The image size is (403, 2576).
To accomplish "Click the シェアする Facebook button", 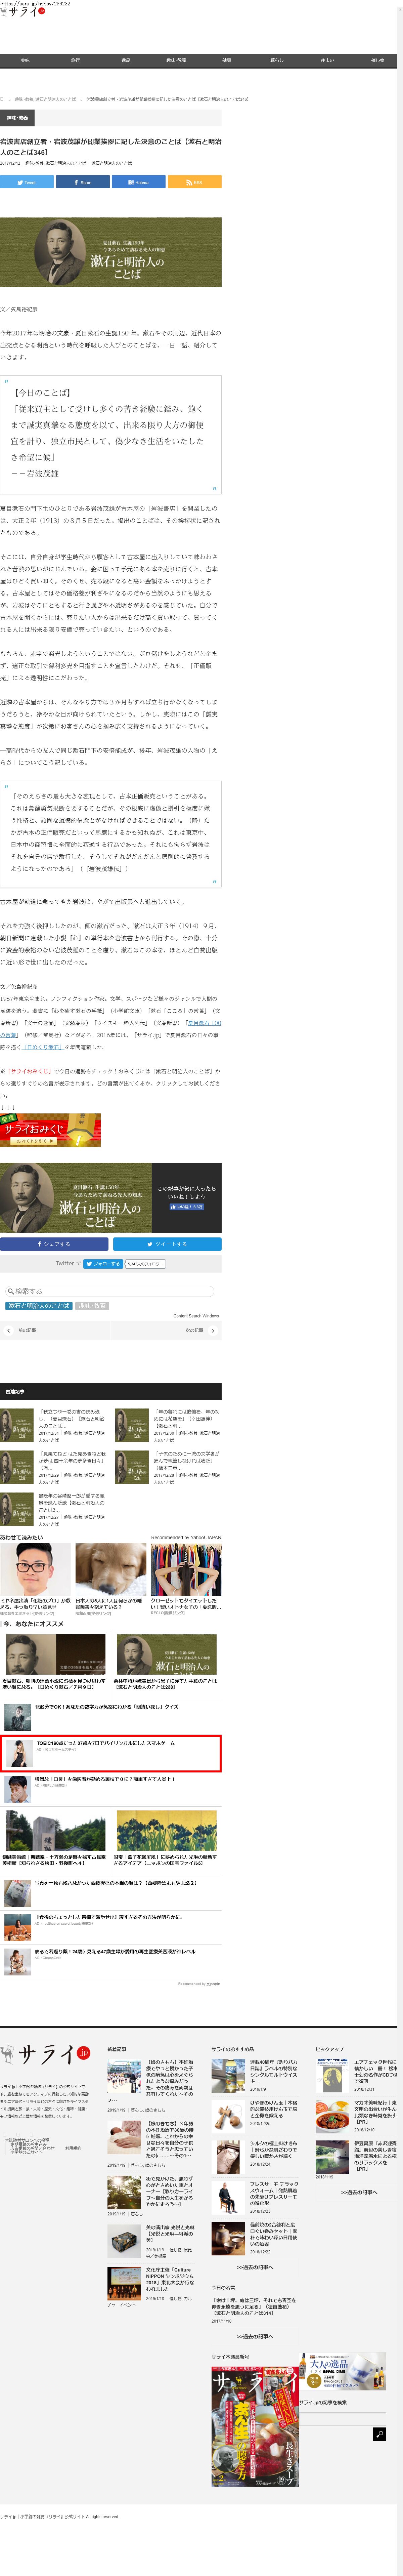I will (54, 1244).
